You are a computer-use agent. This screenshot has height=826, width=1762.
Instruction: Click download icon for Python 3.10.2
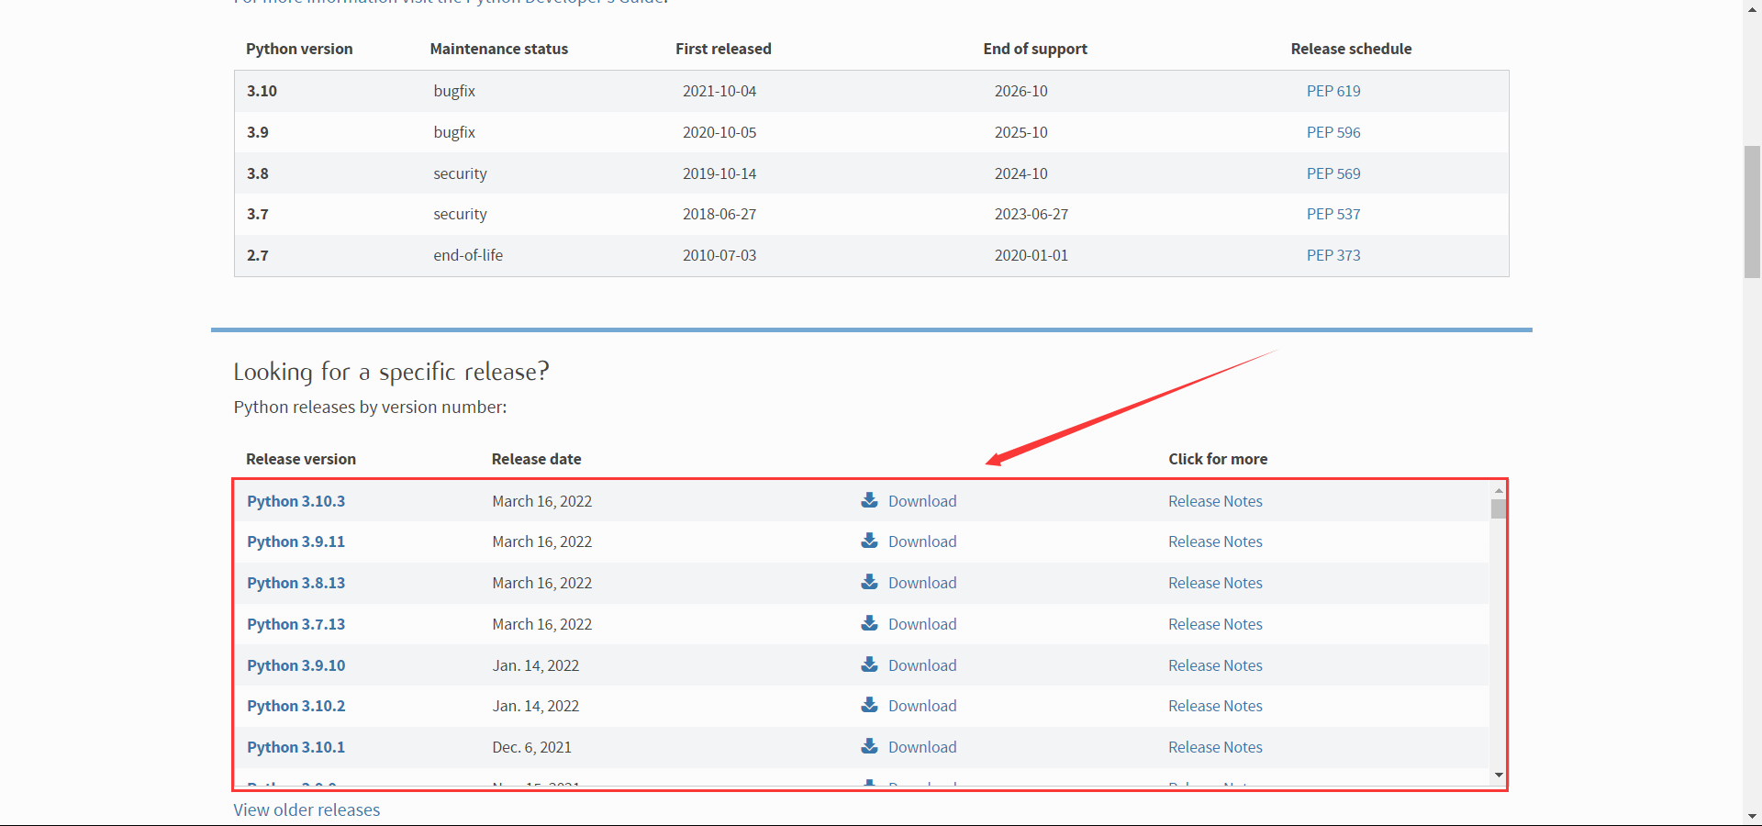869,705
